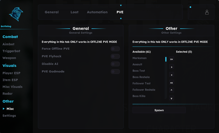The height and width of the screenshot is (133, 219).
Task: Switch to the Loot tab
Action: pos(74,12)
